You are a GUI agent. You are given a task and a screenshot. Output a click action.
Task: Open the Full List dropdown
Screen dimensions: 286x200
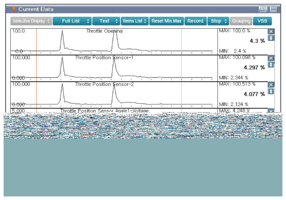(72, 21)
